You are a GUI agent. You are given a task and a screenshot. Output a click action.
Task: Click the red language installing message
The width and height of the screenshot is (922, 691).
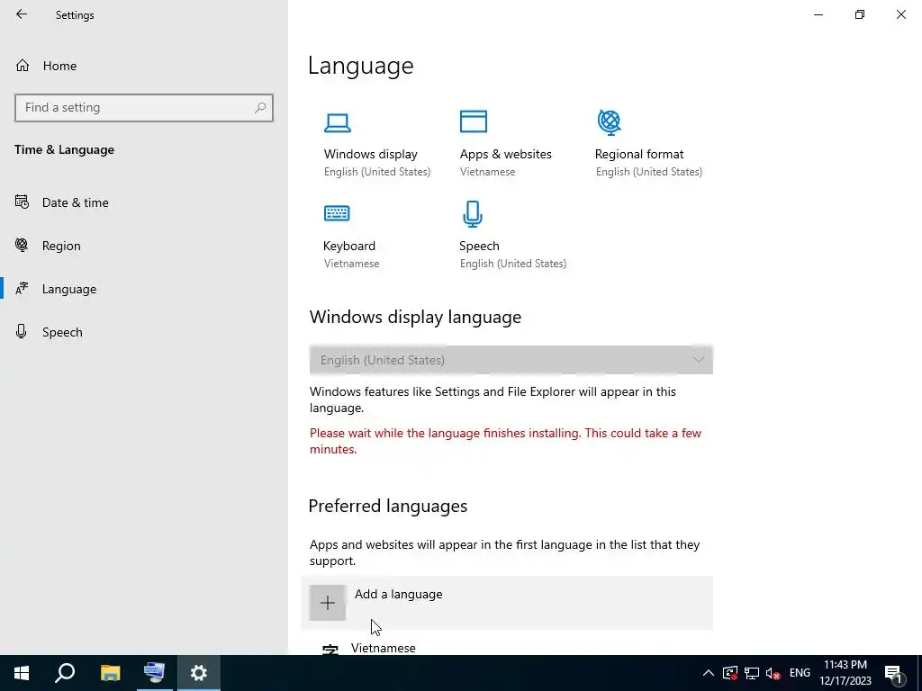click(506, 441)
